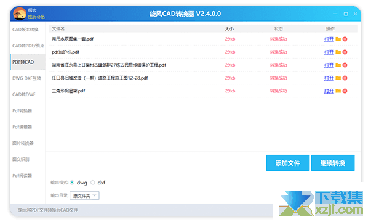Image resolution: width=371 pixels, height=222 pixels.
Task: Delete 常用水泵图集一套.pdf with red X icon
Action: point(345,39)
